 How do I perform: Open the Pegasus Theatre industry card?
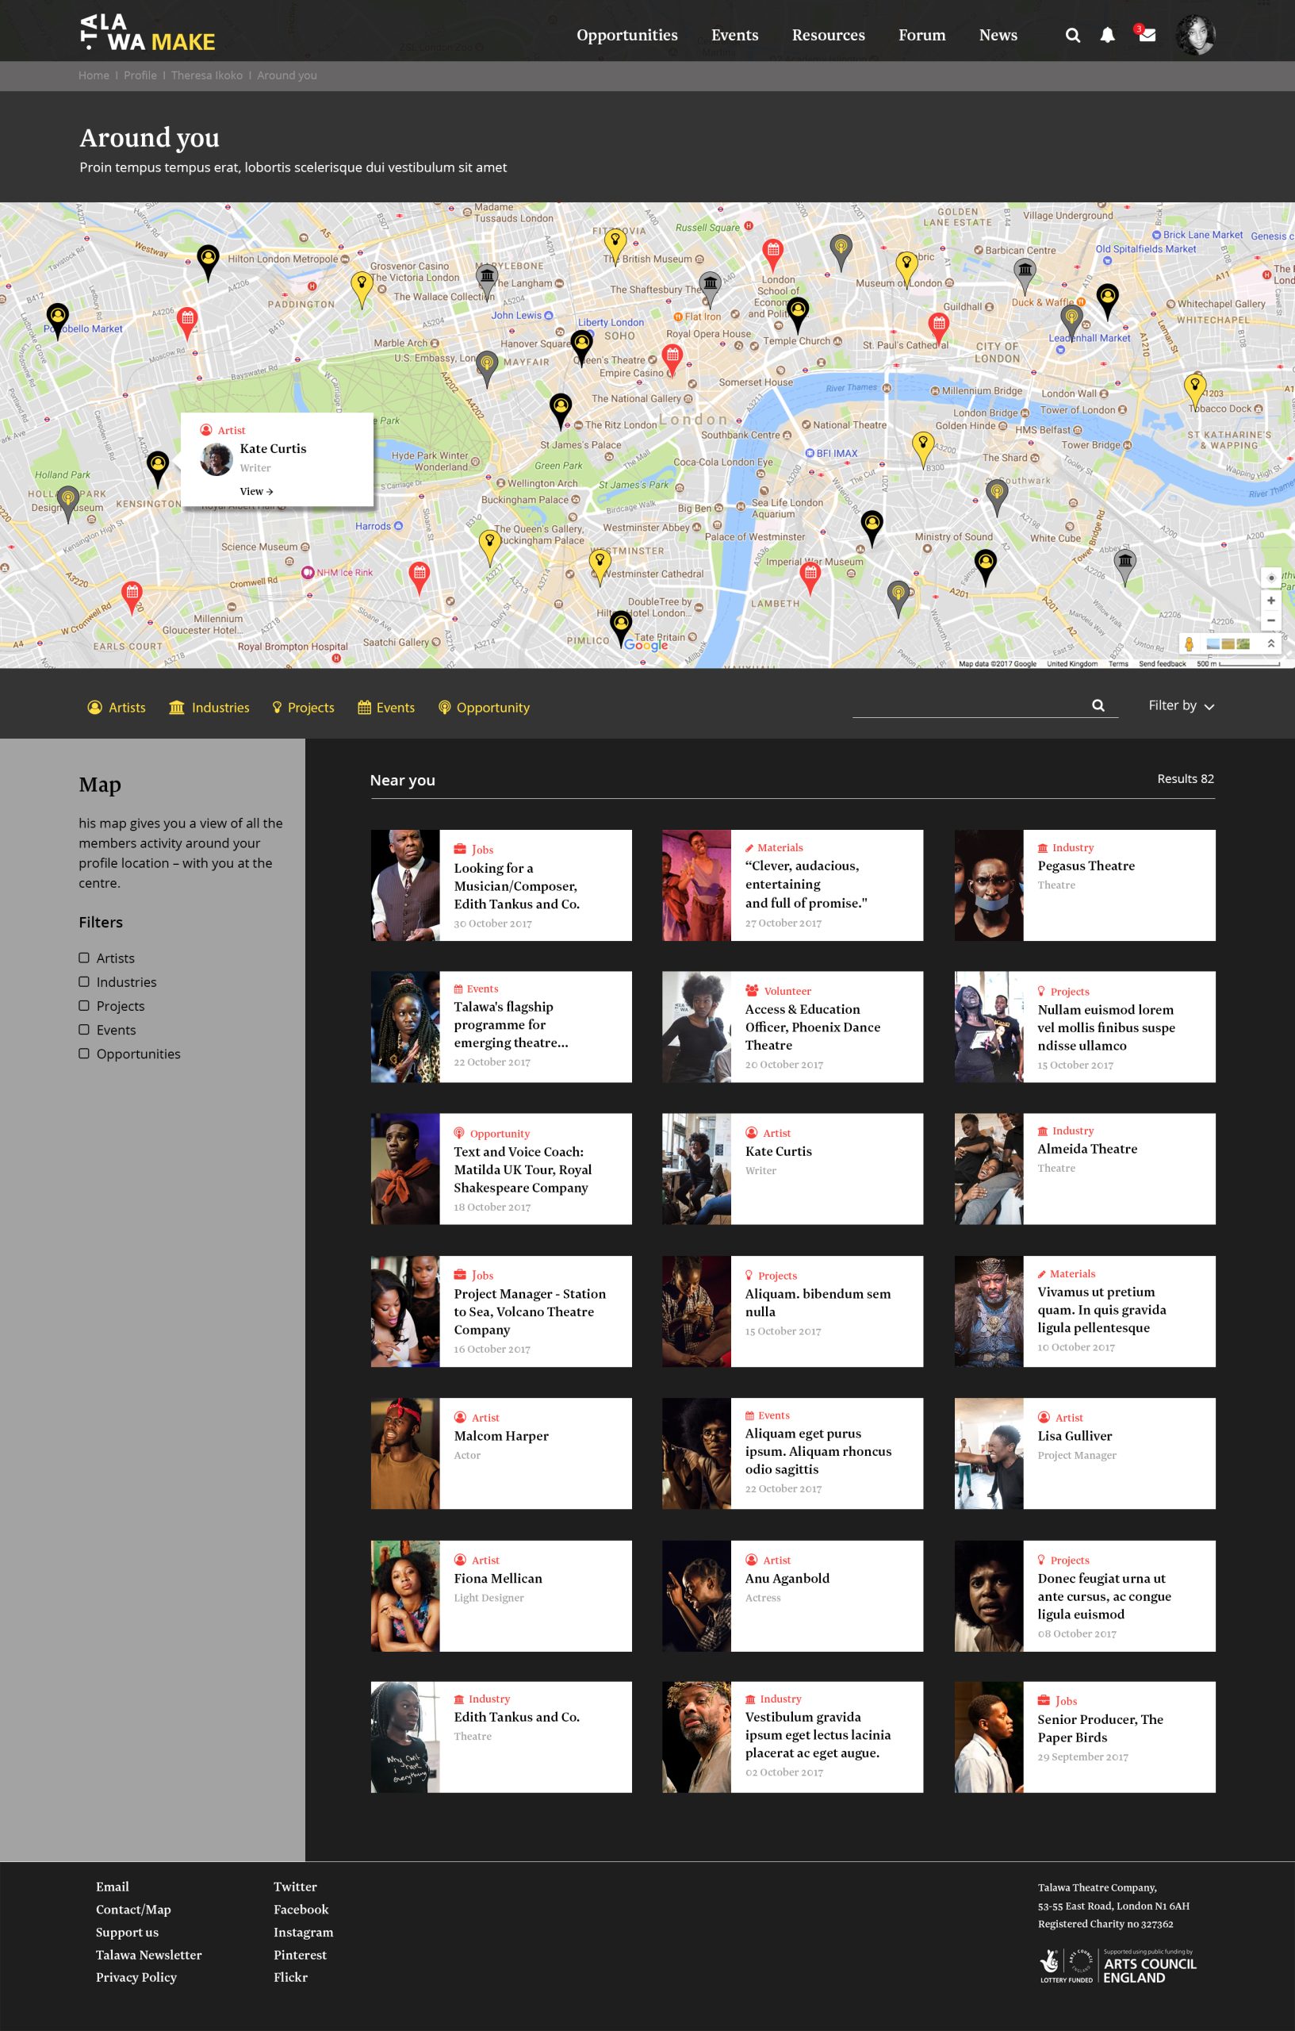coord(1084,885)
